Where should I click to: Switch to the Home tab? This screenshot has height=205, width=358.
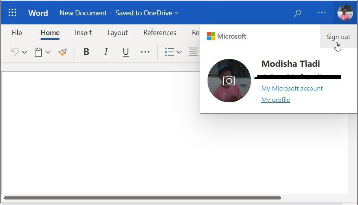50,33
